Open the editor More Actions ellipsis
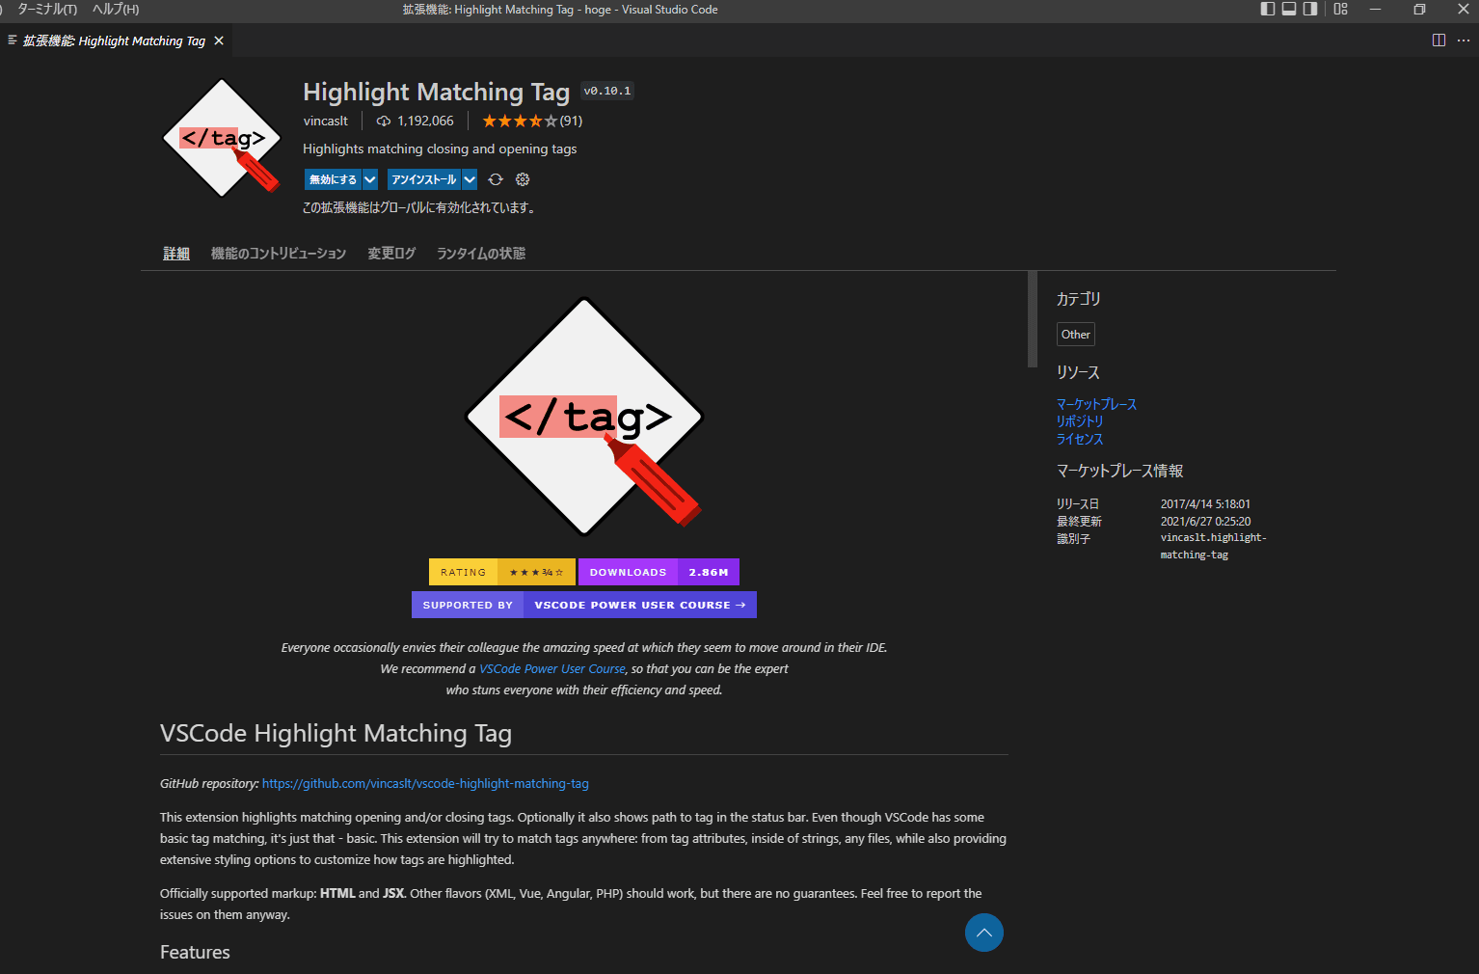 (x=1463, y=41)
